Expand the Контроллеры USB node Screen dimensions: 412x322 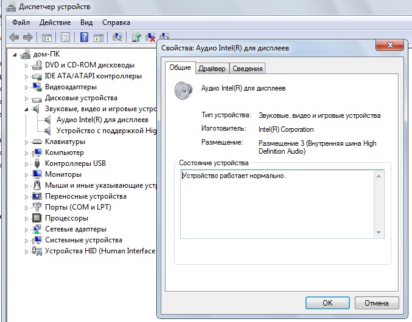[26, 164]
